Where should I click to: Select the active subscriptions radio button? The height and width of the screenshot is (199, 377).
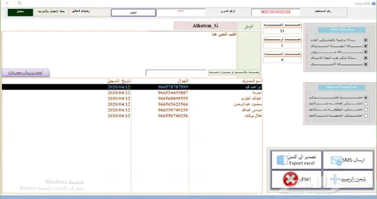[366, 104]
